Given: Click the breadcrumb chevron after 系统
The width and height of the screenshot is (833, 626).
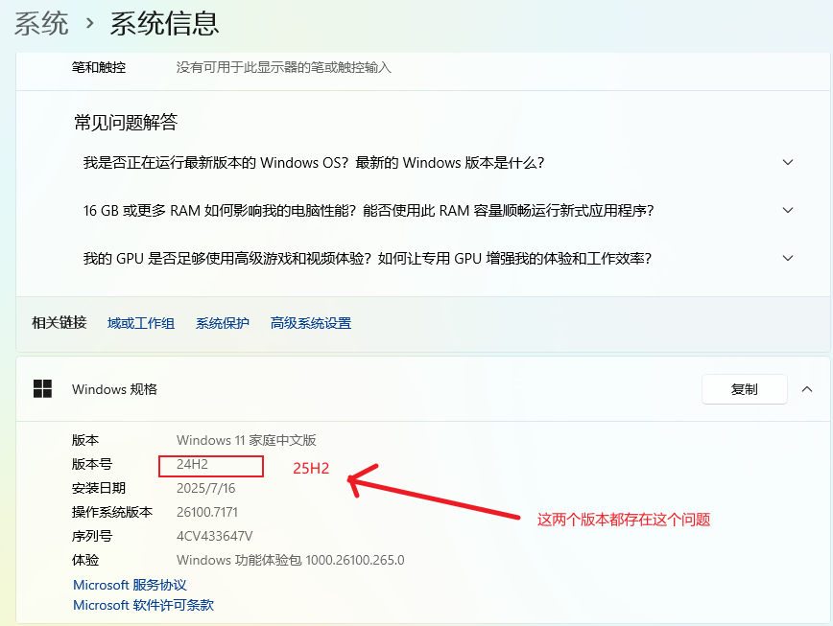Looking at the screenshot, I should (x=90, y=23).
